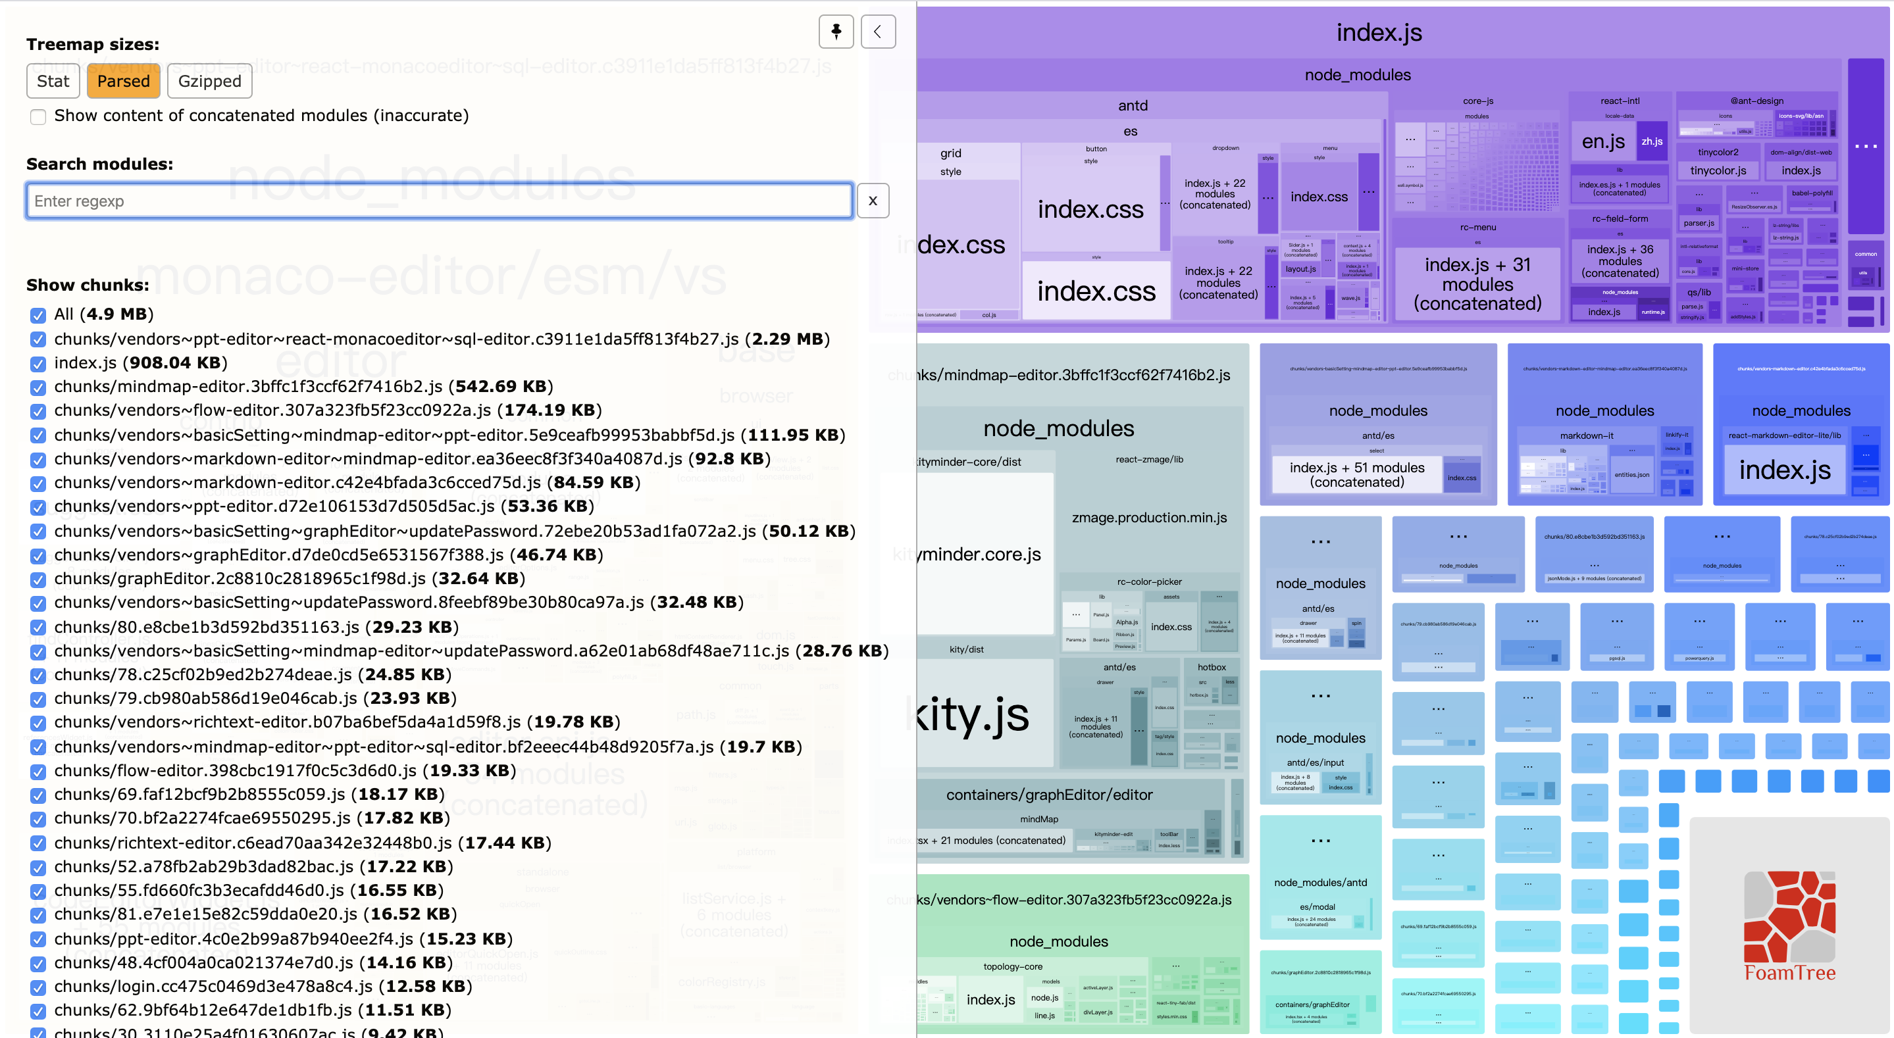Click the zmage.production.min.js treemap cell
1894x1038 pixels.
pos(1148,518)
